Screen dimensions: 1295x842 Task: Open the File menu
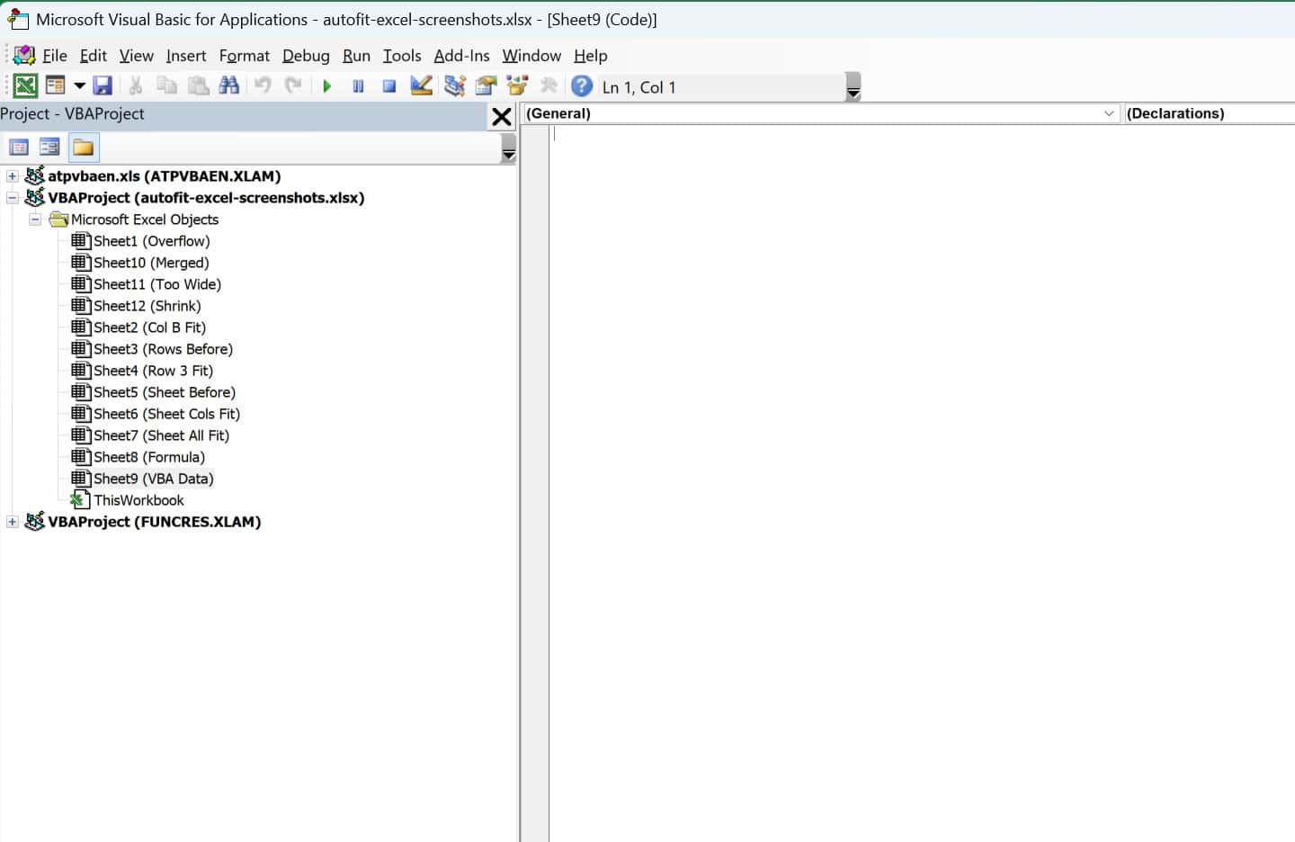[x=55, y=56]
